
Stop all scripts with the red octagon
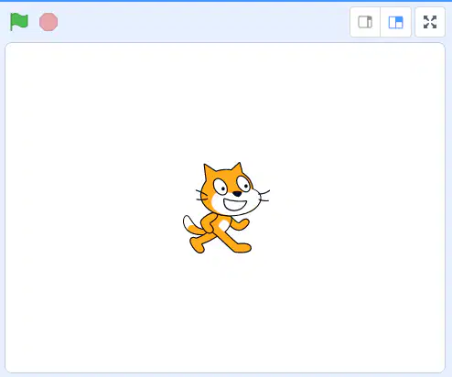pos(48,22)
